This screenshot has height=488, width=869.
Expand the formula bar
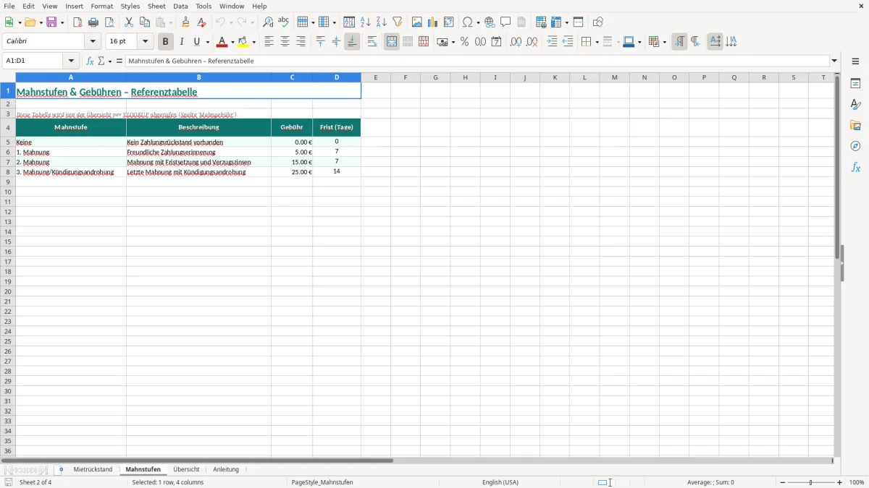pyautogui.click(x=834, y=61)
